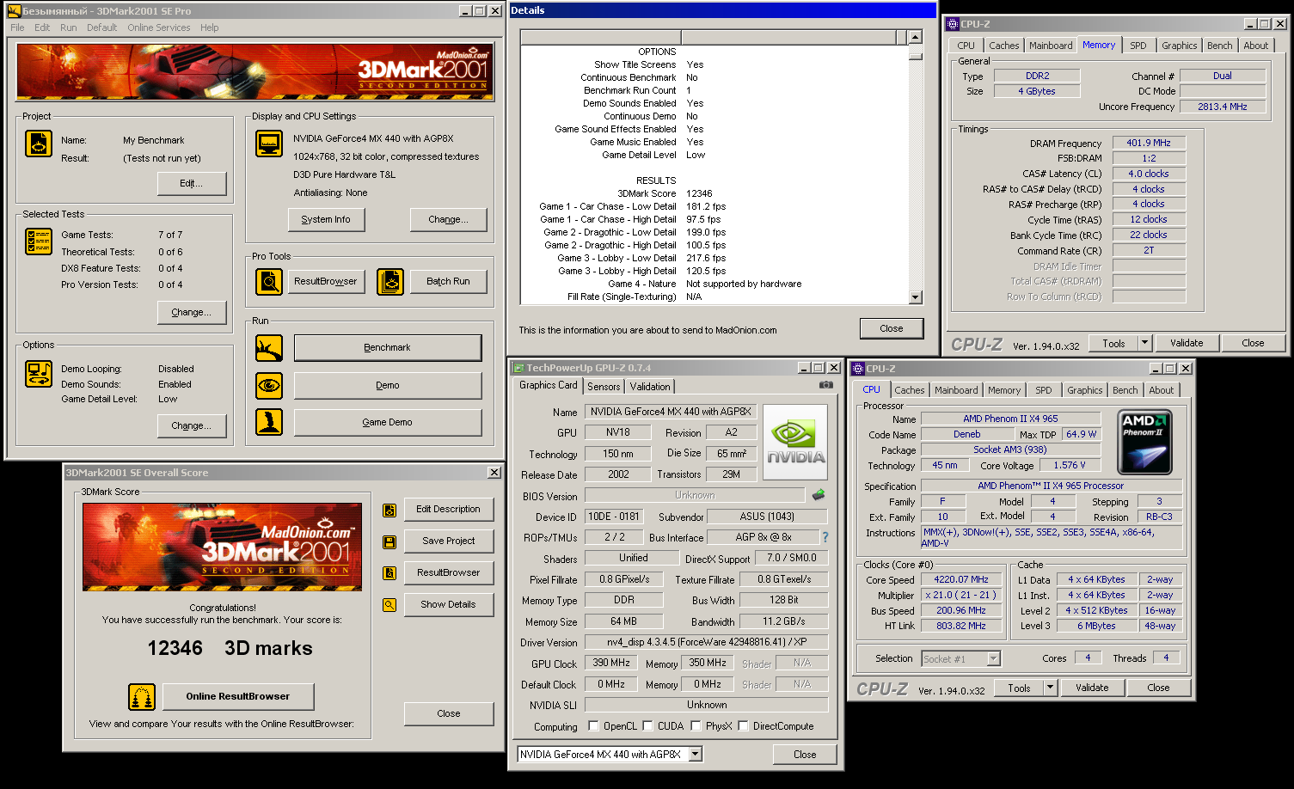
Task: Click Validate in the CPU-Z Memory window
Action: point(1187,343)
